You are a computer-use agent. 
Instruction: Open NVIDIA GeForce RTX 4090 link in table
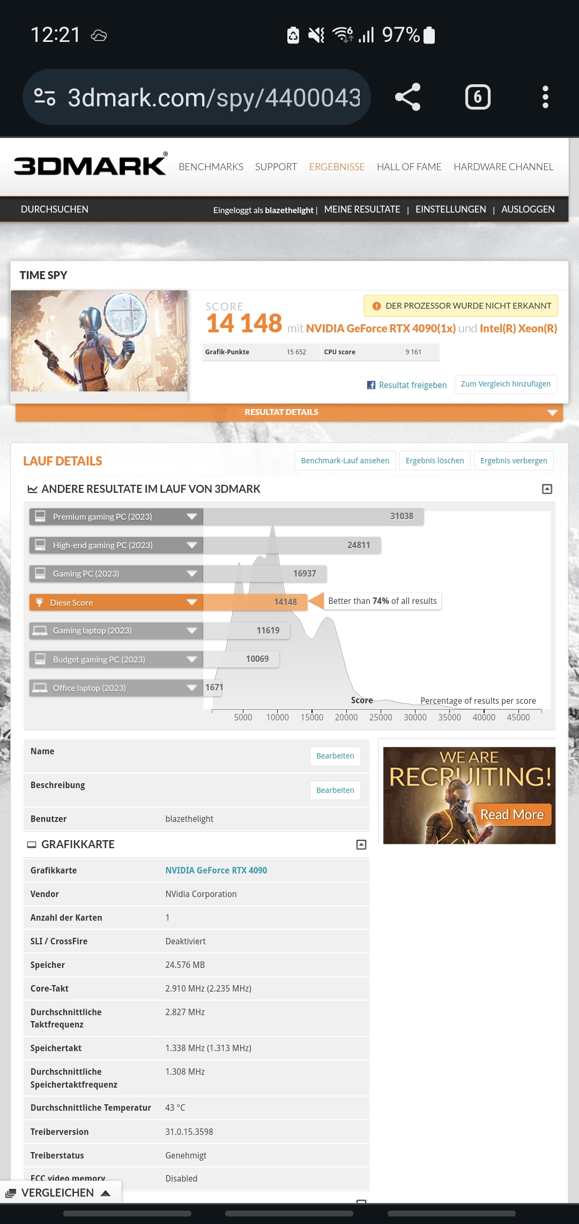point(216,870)
